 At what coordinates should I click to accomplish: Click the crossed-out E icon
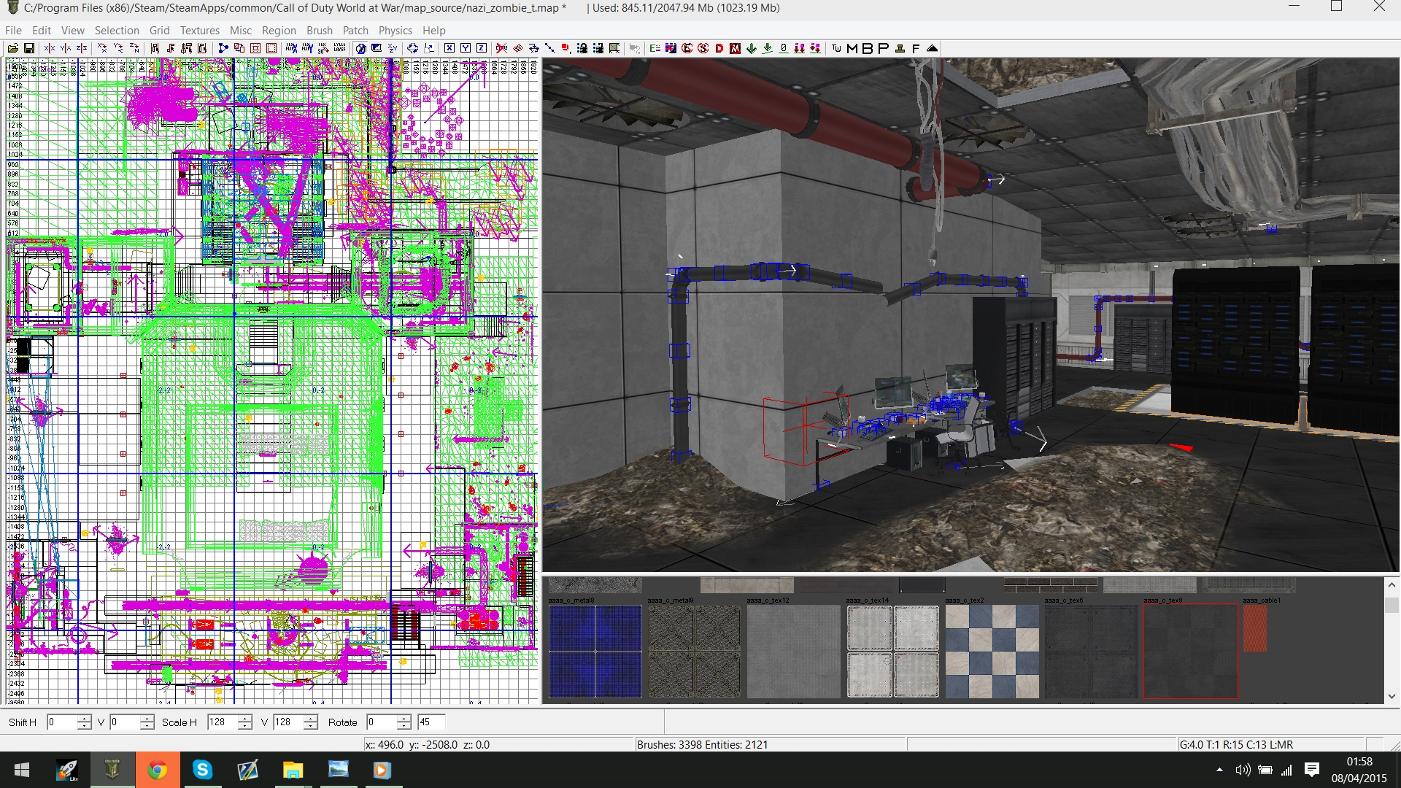pyautogui.click(x=687, y=48)
